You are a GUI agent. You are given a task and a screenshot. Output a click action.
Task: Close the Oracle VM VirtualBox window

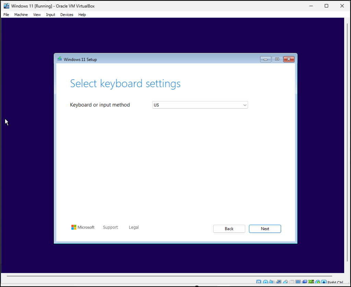coord(342,6)
